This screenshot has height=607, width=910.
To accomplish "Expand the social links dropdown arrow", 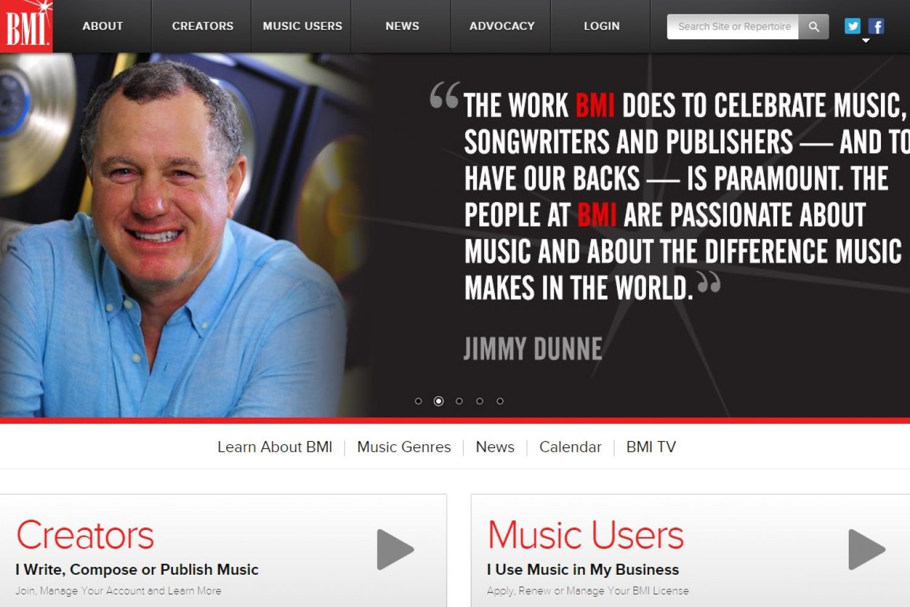I will pyautogui.click(x=866, y=41).
